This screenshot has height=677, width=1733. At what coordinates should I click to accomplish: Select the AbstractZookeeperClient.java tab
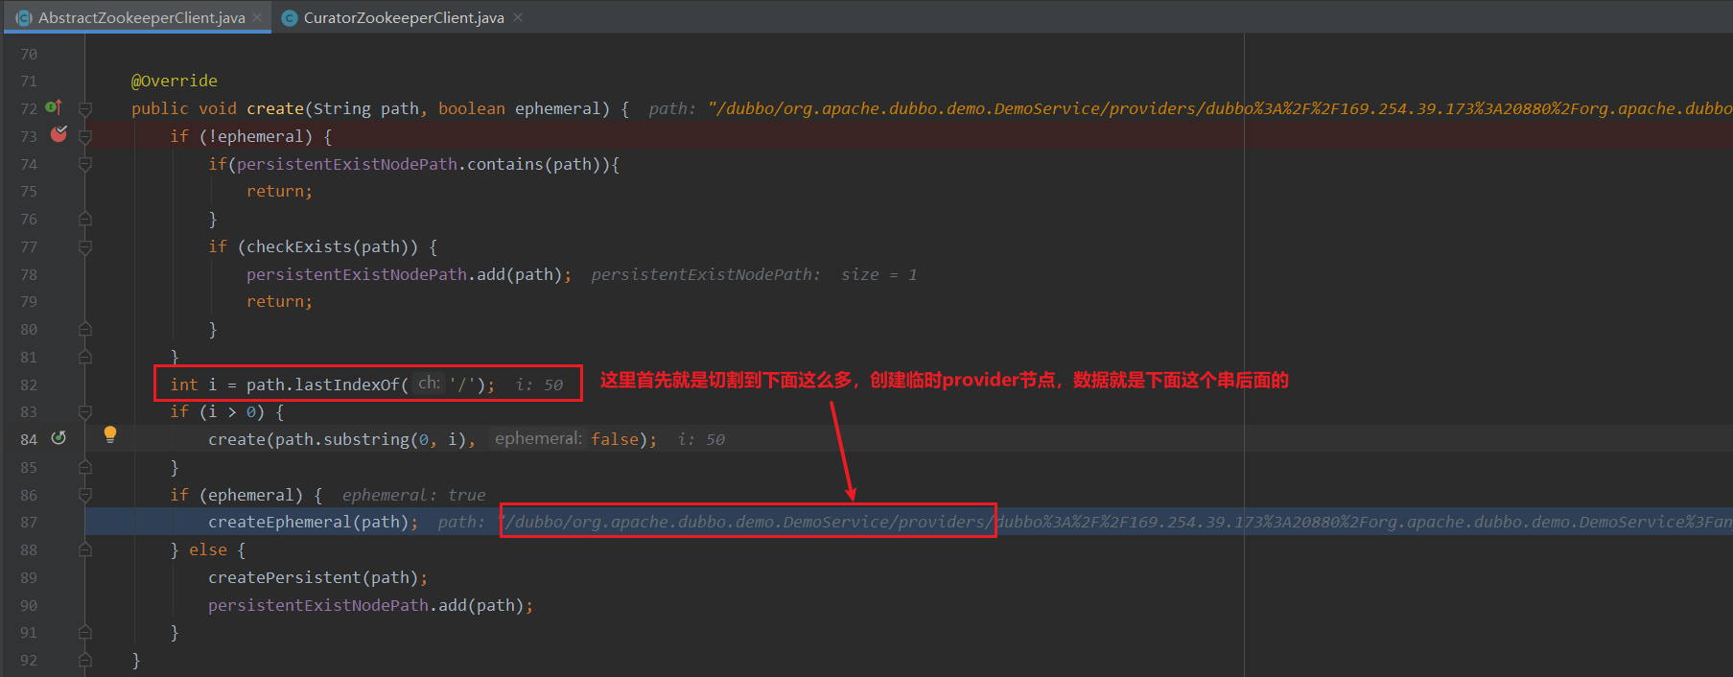(x=141, y=18)
